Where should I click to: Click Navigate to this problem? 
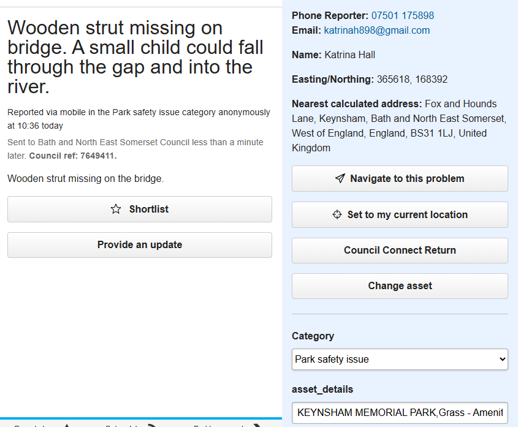[400, 179]
